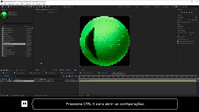Viewport: 199px width, 112px height.
Task: Click the composition mini-flowchart icon in timeline
Action: [63, 76]
